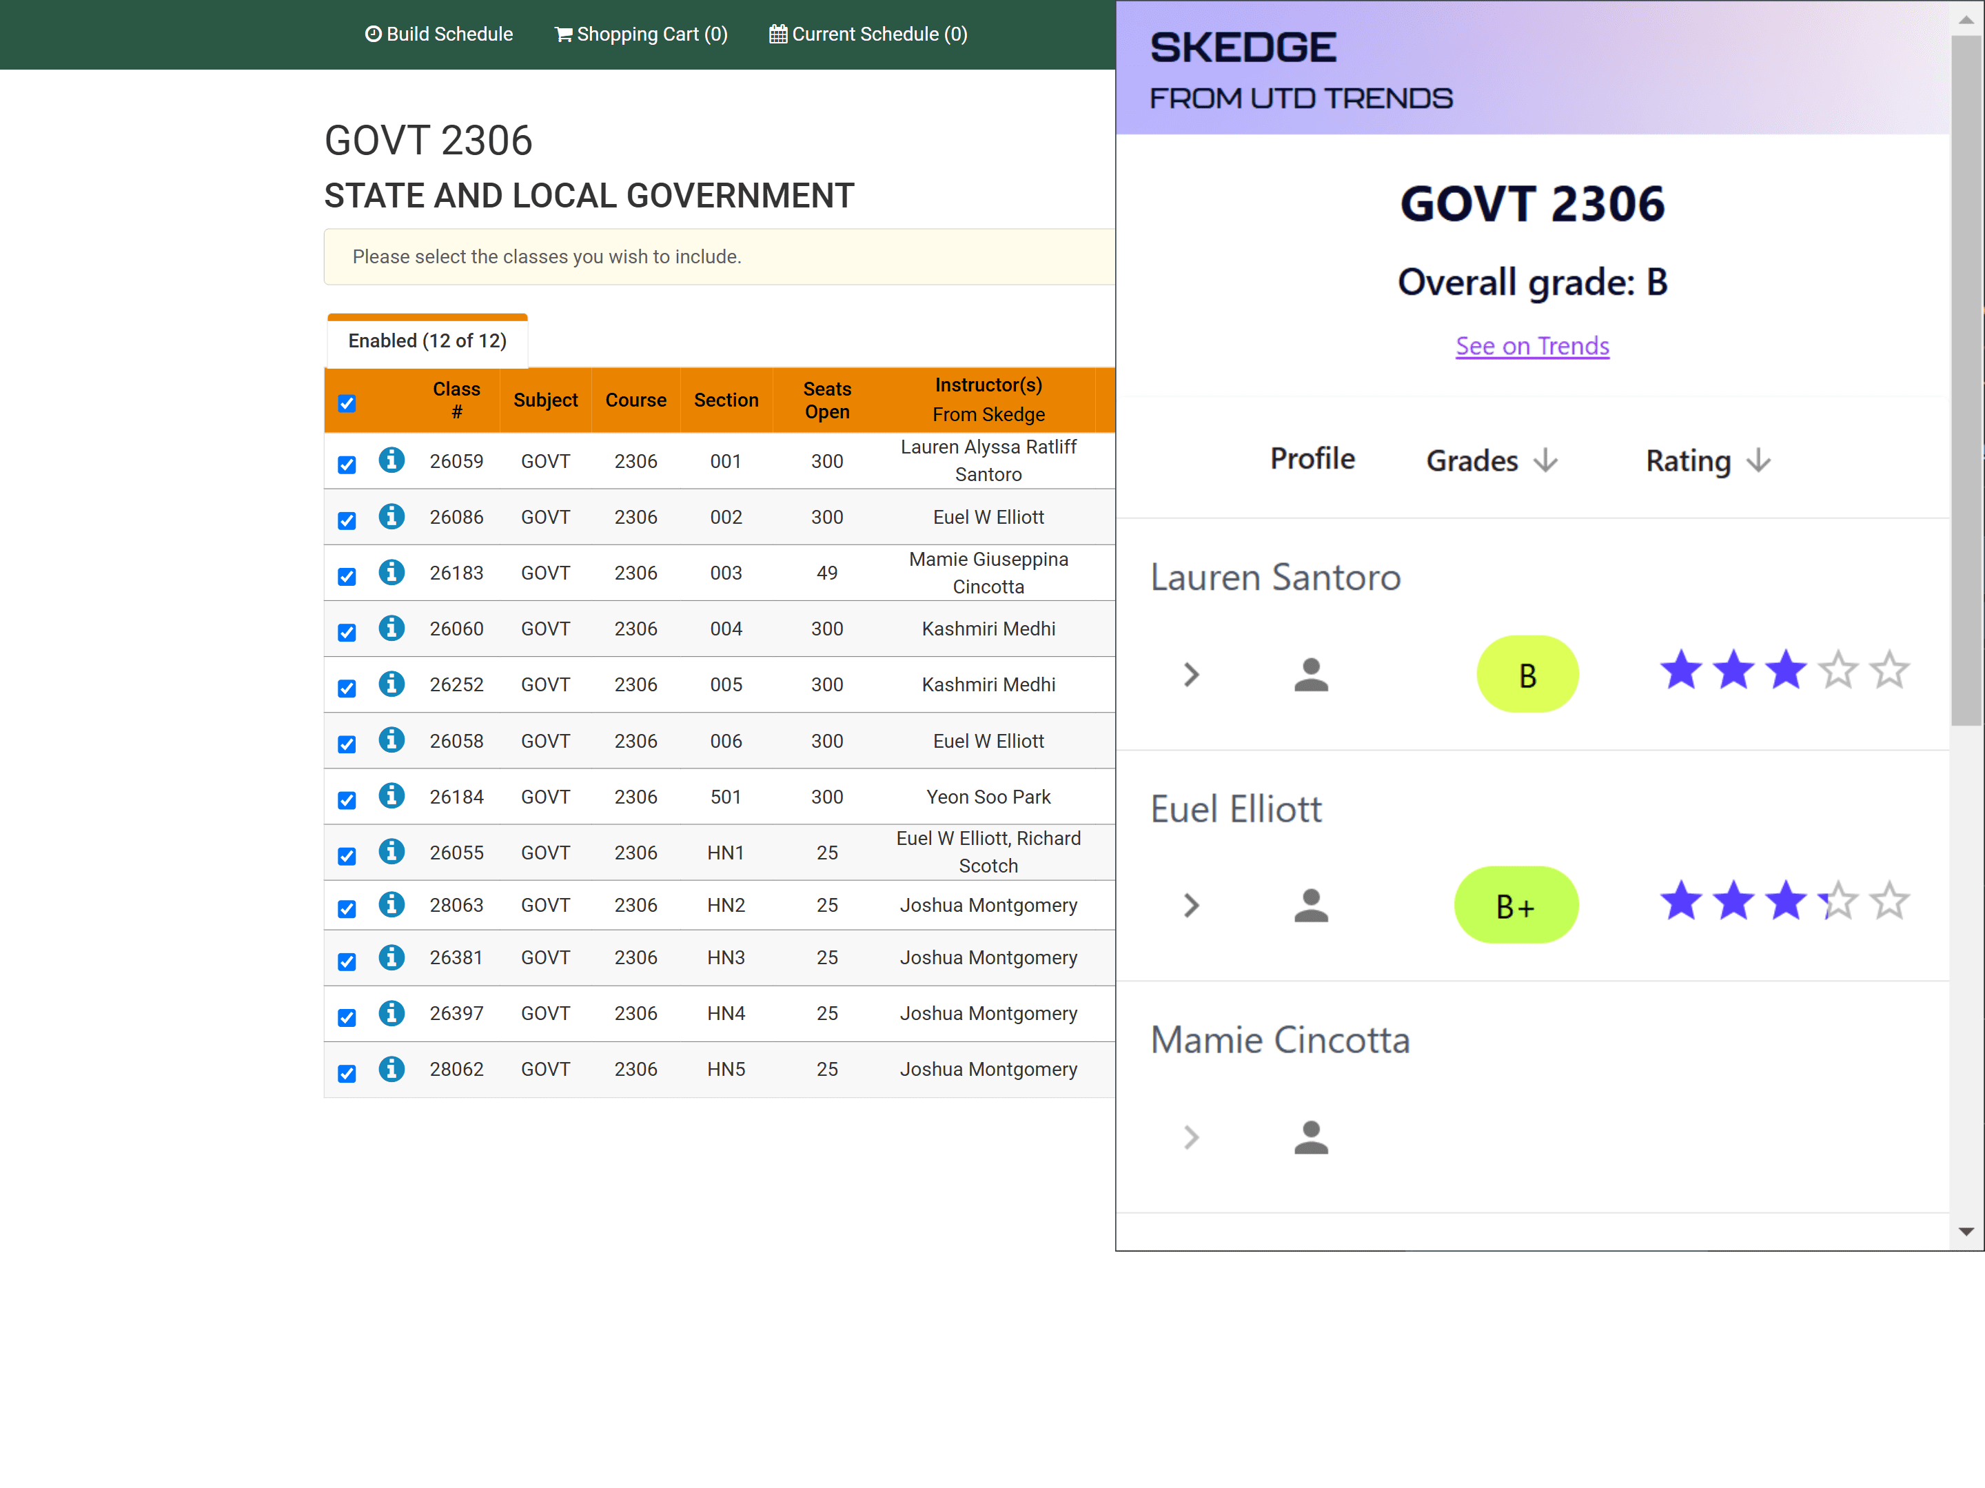The image size is (1985, 1488).
Task: Click Lauren Santoro's profile person icon
Action: pyautogui.click(x=1310, y=675)
